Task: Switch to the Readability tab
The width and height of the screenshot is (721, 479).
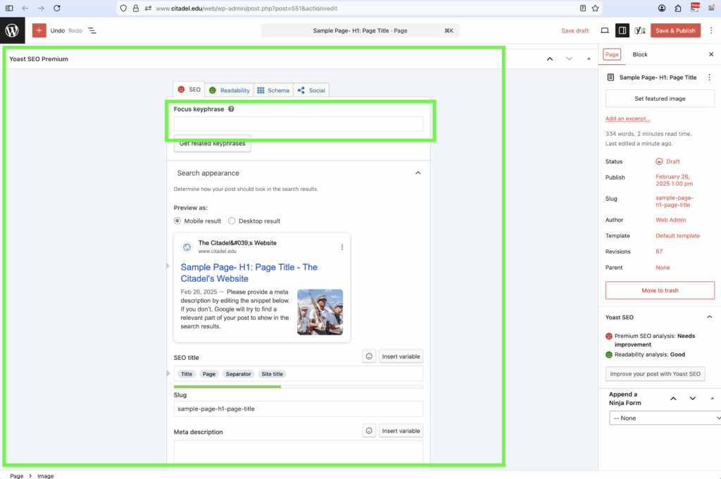Action: 228,89
